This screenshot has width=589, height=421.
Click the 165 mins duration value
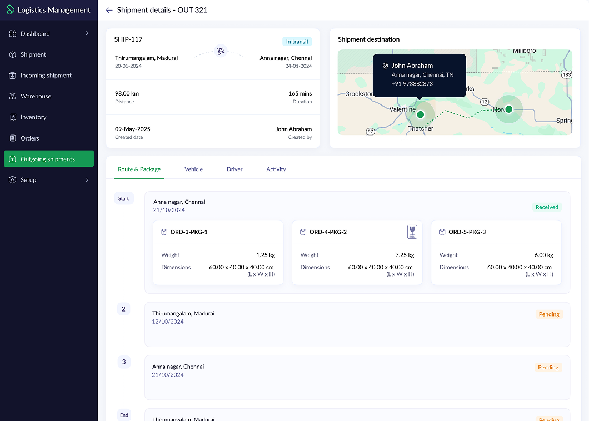pos(300,93)
